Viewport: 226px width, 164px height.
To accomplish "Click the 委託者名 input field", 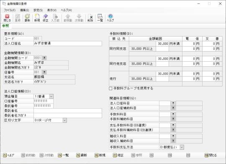I will [x=68, y=111].
